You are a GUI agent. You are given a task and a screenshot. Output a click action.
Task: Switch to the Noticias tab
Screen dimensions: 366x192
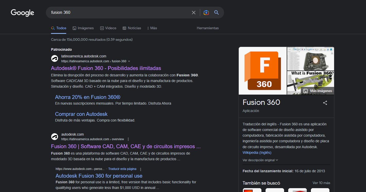point(132,28)
